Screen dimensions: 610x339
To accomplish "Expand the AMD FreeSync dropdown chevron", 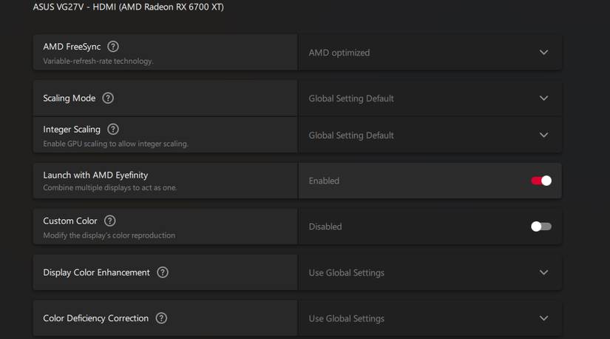I will [543, 53].
